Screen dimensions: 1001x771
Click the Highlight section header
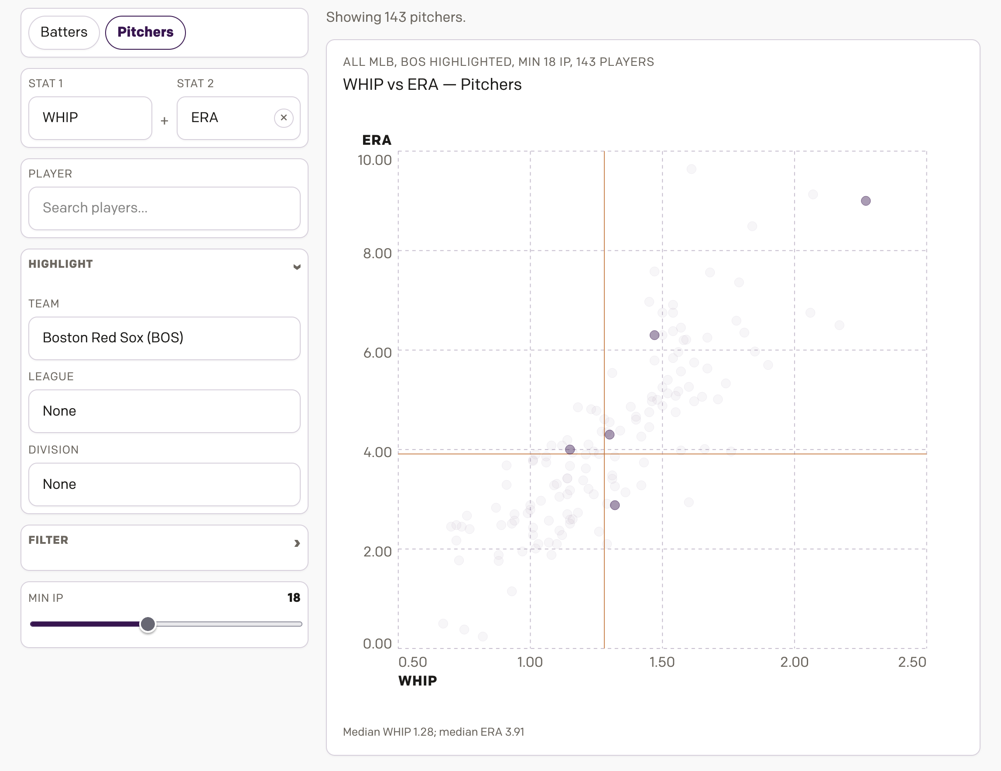pyautogui.click(x=61, y=264)
